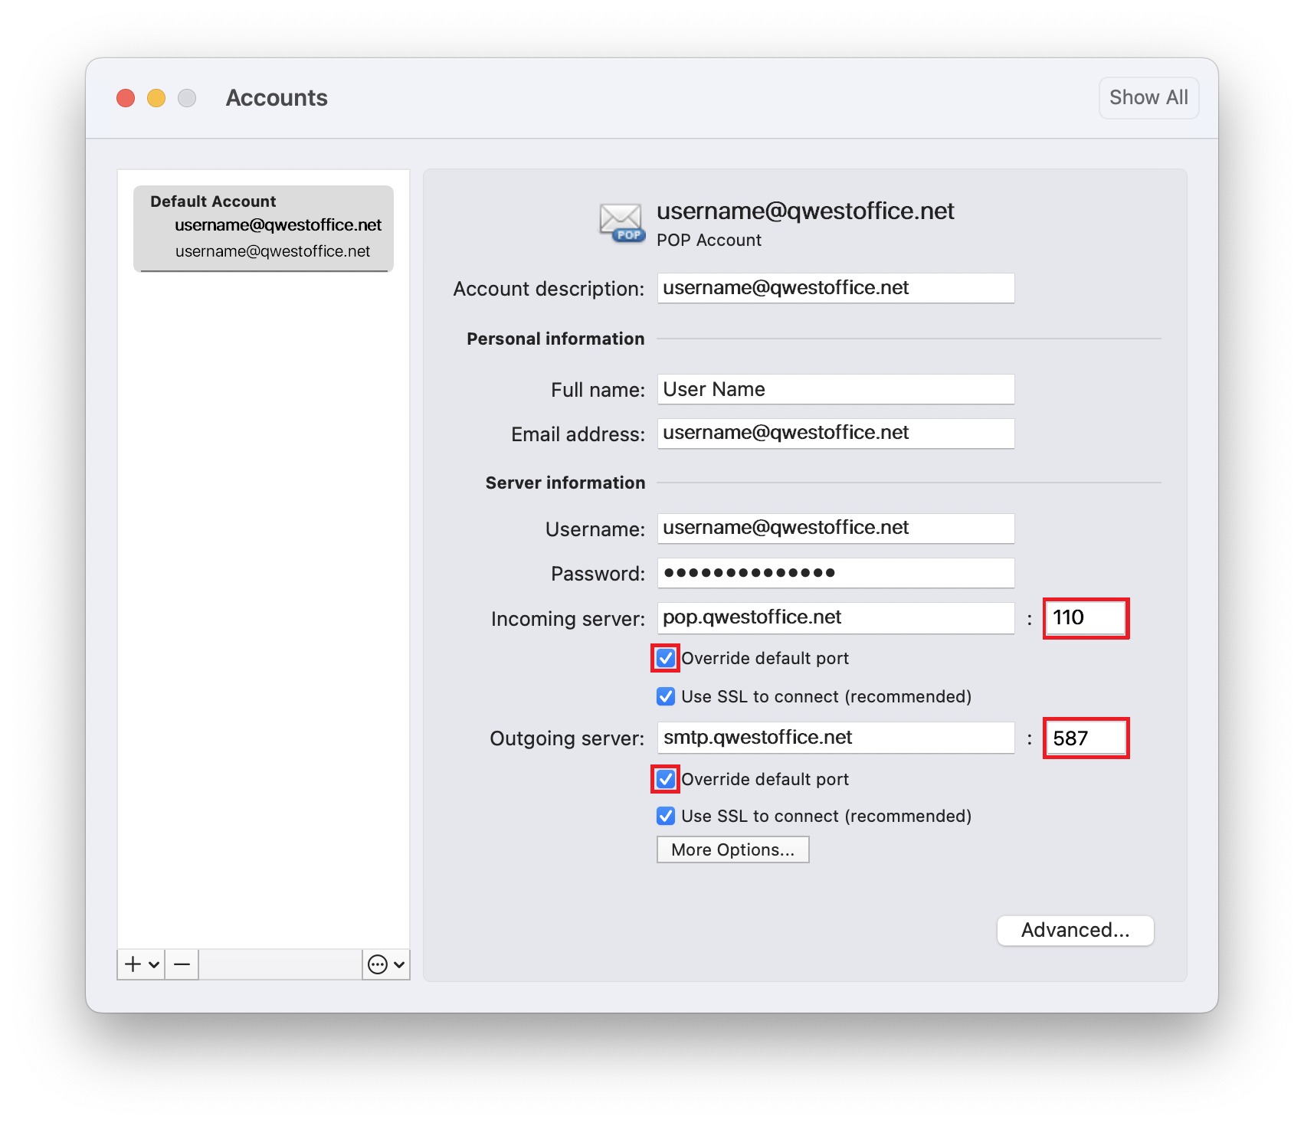Click the red close window button

pos(126,98)
